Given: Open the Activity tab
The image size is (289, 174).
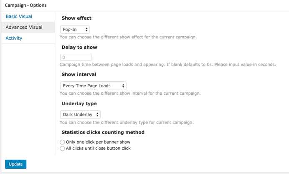Looking at the screenshot, I should coord(14,38).
